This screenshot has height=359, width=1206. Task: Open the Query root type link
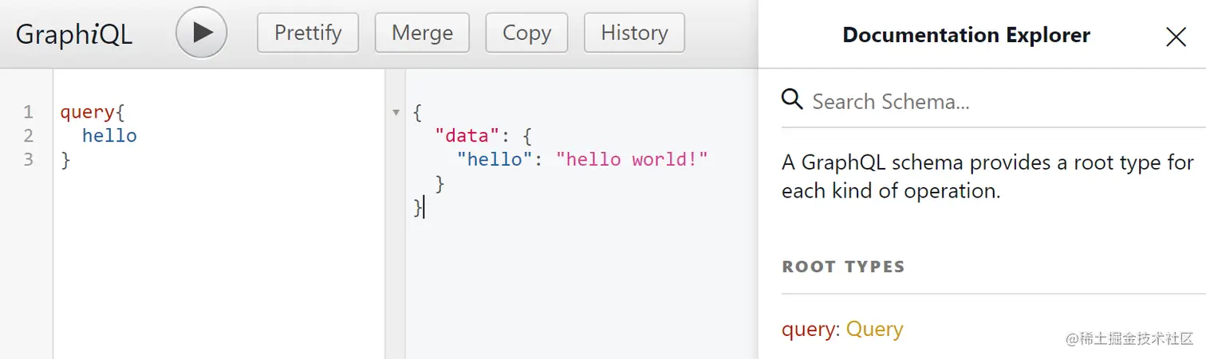click(875, 329)
